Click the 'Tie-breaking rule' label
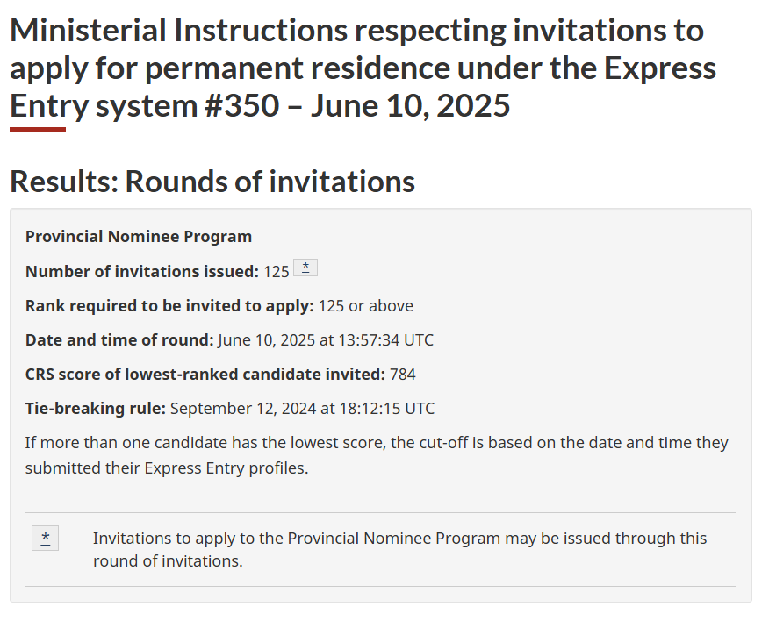Viewport: 769px width, 621px height. pyautogui.click(x=96, y=408)
